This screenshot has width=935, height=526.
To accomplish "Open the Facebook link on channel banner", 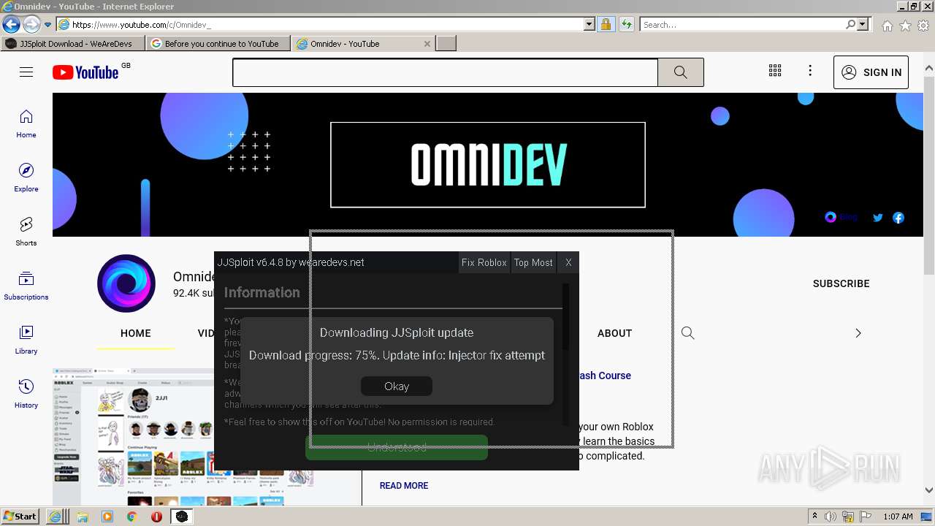I will pos(898,218).
